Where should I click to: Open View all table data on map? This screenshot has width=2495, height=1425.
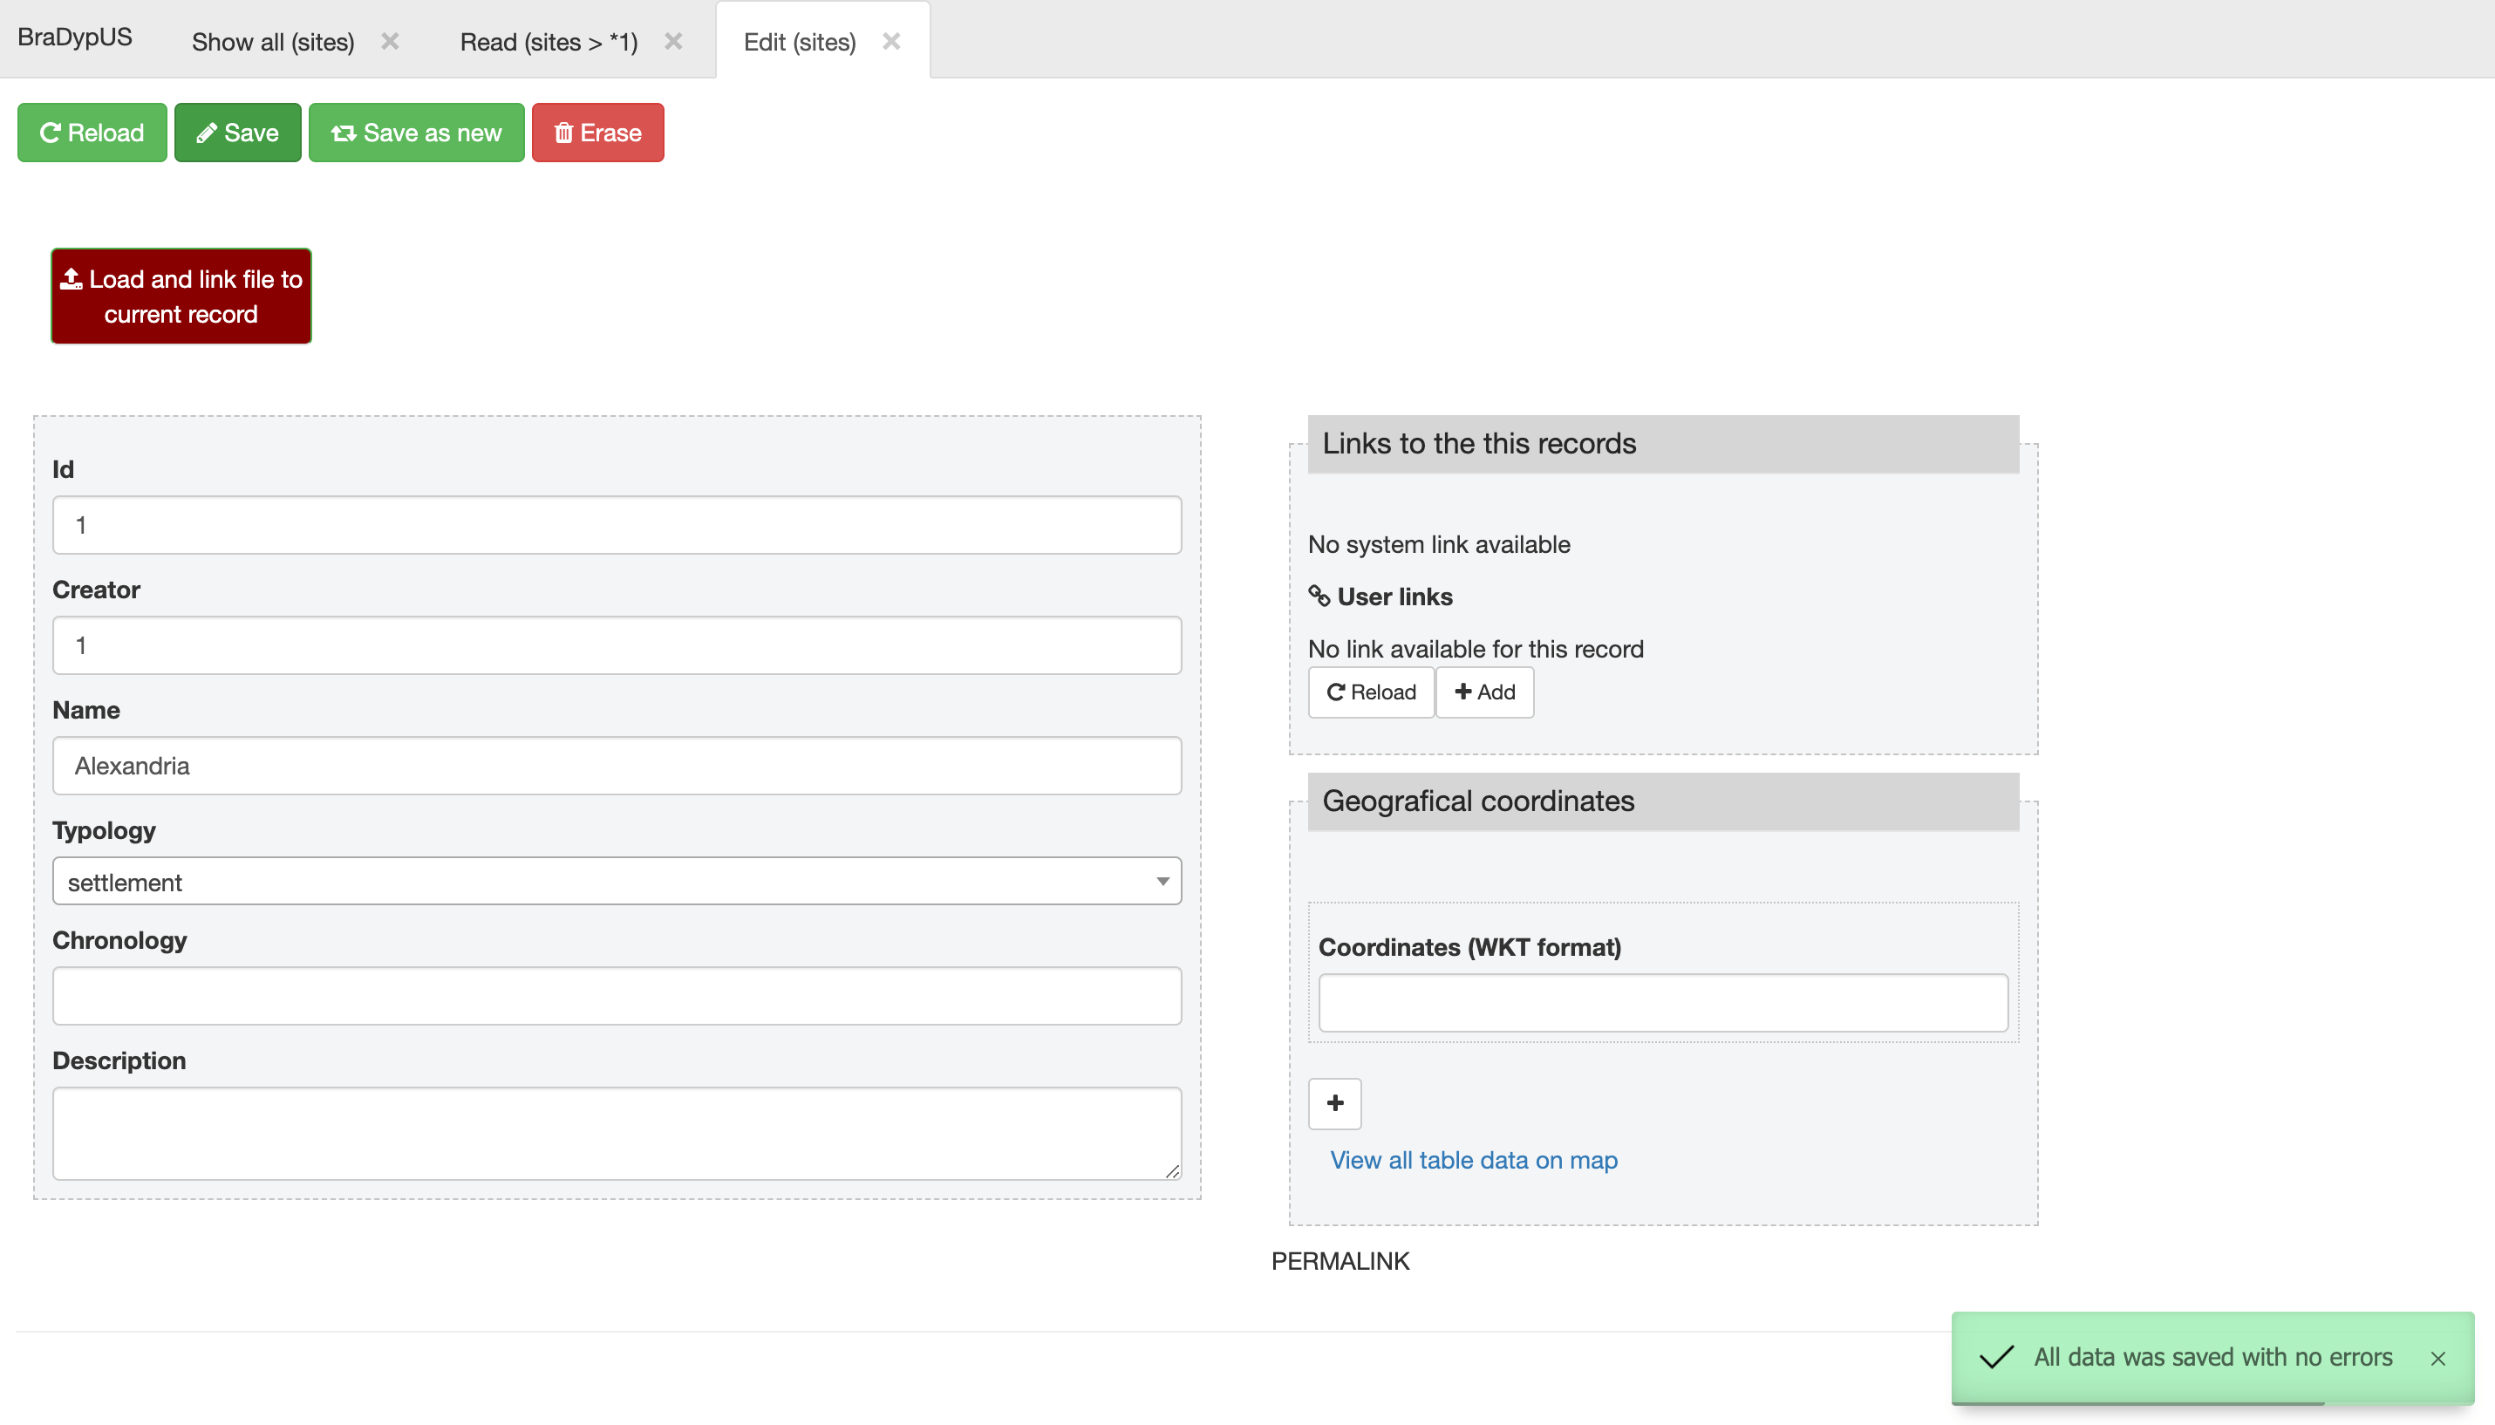tap(1473, 1160)
